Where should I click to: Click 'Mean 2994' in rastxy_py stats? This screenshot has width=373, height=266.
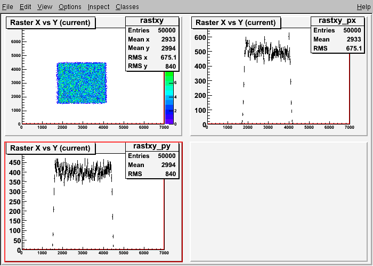click(x=152, y=165)
